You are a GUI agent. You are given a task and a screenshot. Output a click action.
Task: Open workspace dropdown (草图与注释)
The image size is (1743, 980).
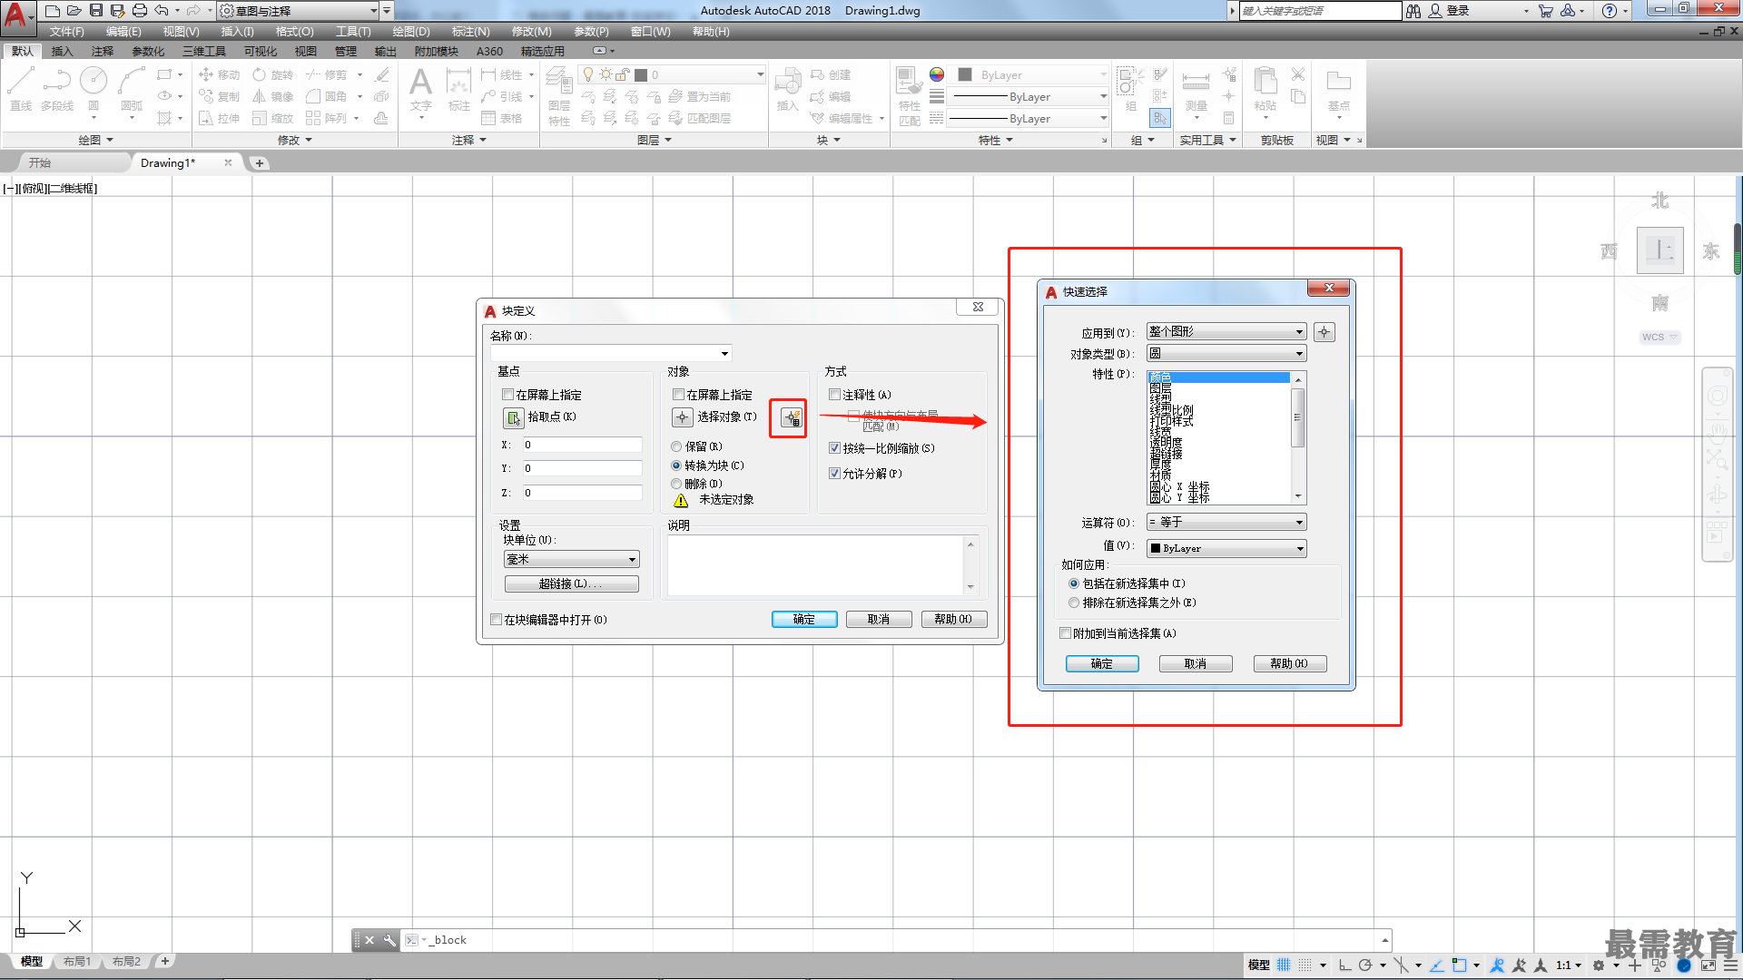[298, 11]
